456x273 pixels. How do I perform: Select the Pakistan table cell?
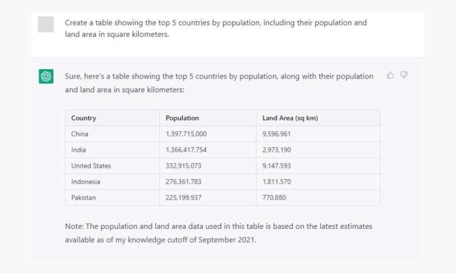(83, 197)
